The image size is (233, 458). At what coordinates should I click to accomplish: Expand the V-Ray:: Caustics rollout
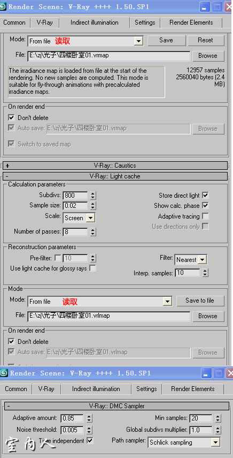pos(115,166)
